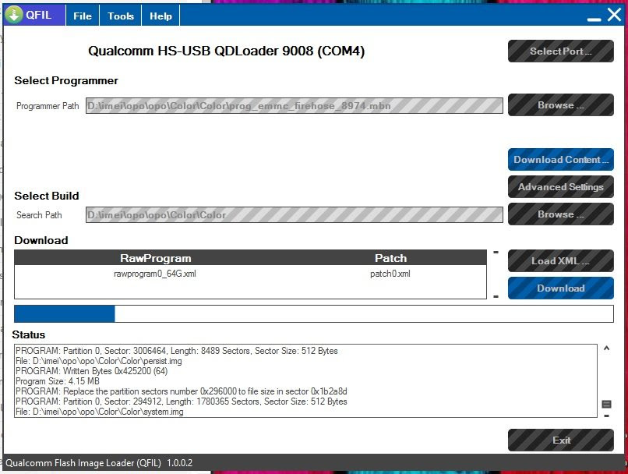
Task: Open the Tools menu
Action: pyautogui.click(x=121, y=16)
